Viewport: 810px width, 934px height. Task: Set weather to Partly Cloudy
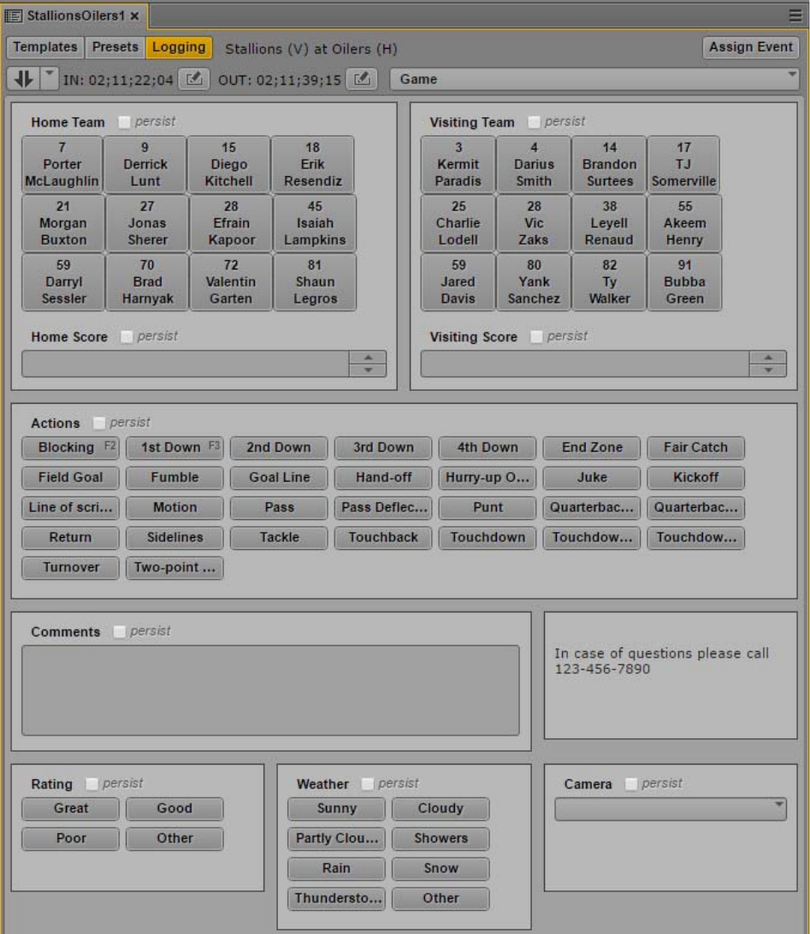tap(336, 839)
